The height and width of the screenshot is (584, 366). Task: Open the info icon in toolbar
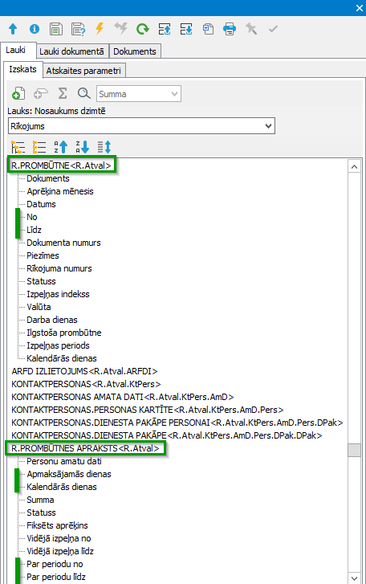coord(35,29)
